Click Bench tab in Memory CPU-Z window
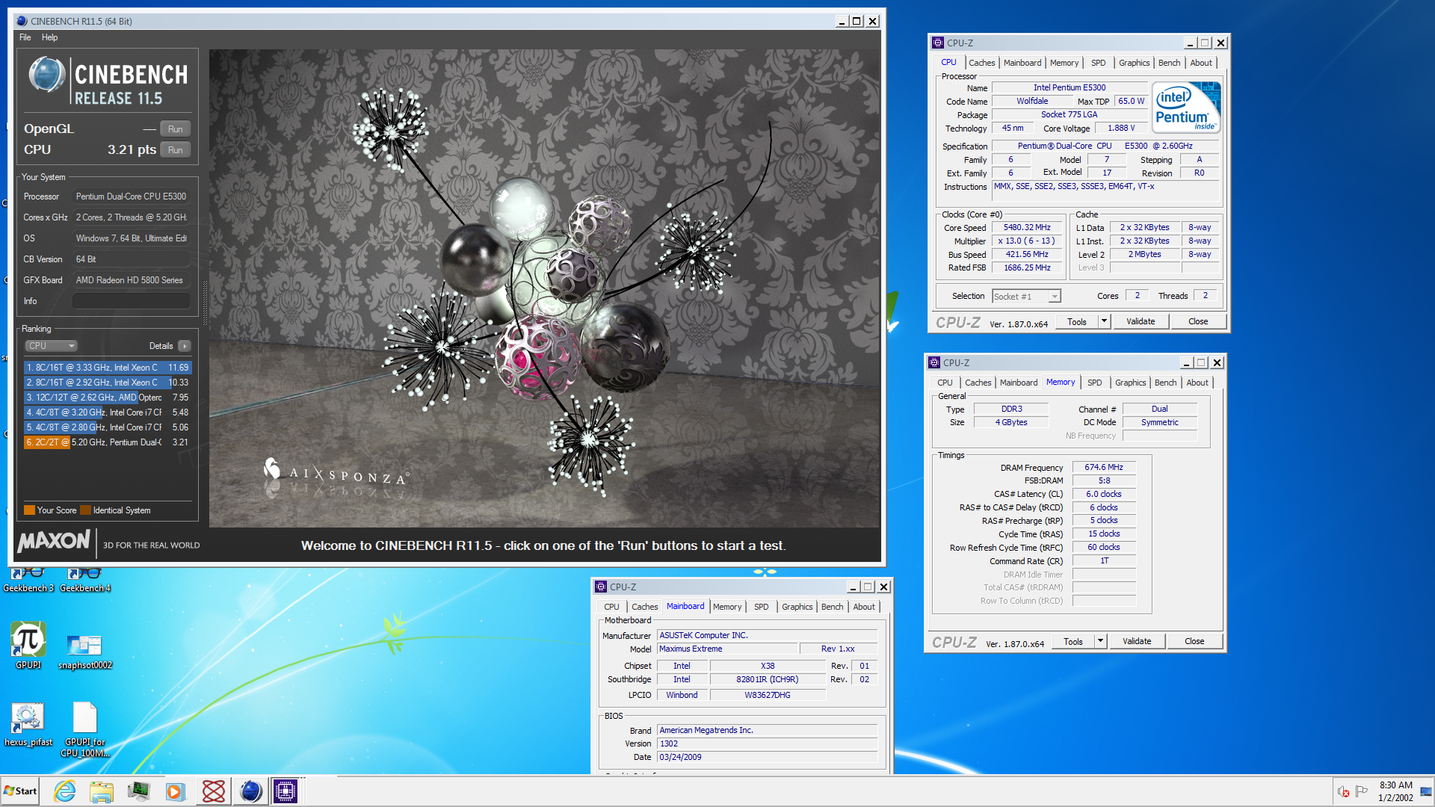Viewport: 1435px width, 807px height. click(x=1165, y=383)
